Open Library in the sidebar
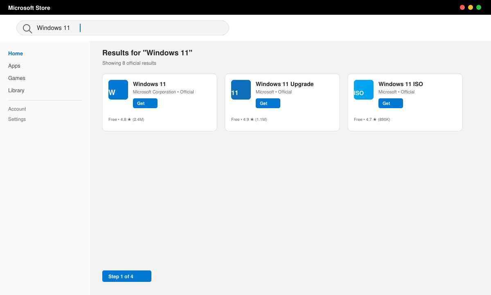 point(16,91)
